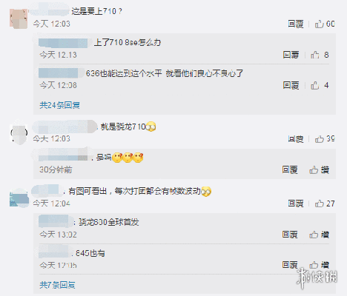Reply to the 上了710 8se怎么办 comment
The width and height of the screenshot is (347, 296).
click(291, 55)
